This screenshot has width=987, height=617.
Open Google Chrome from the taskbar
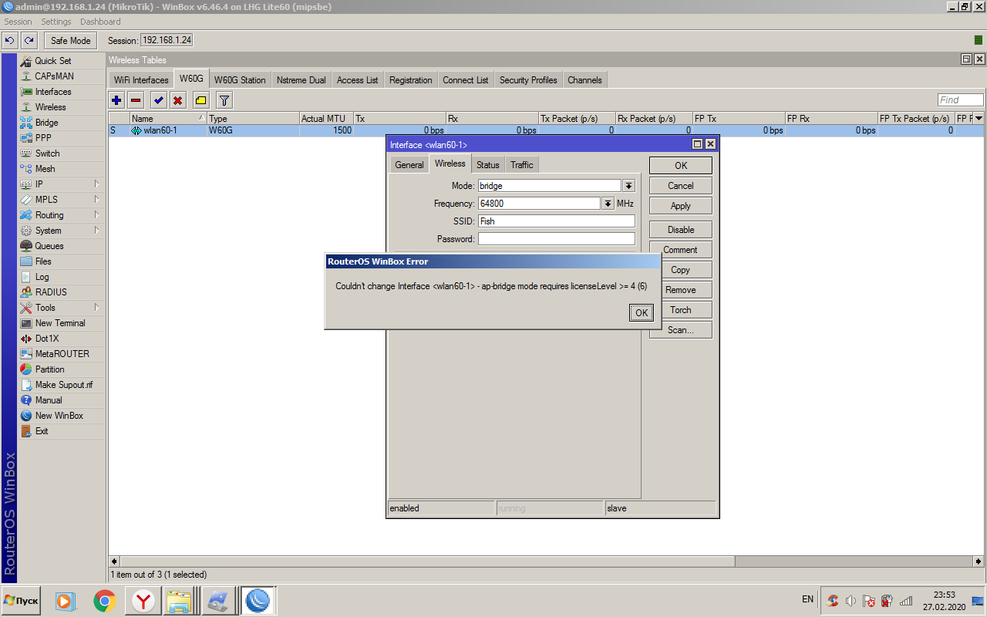[105, 601]
